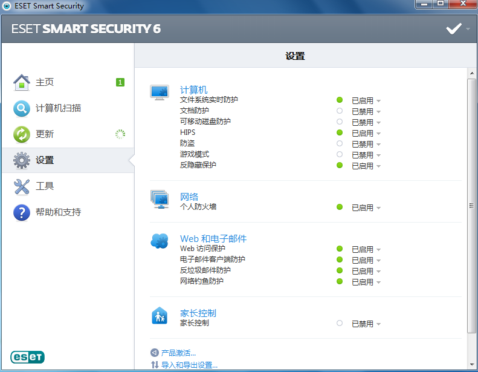The height and width of the screenshot is (372, 478).
Task: Expand 已启用 dropdown for 反垃圾邮件防护
Action: pyautogui.click(x=366, y=271)
